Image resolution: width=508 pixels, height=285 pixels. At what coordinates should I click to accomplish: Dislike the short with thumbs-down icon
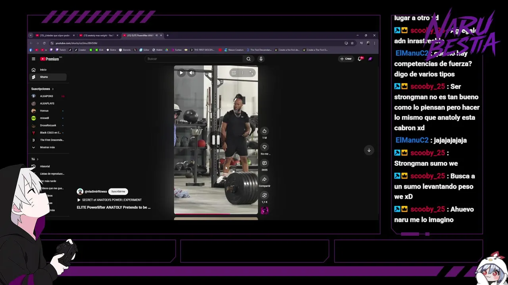(264, 147)
